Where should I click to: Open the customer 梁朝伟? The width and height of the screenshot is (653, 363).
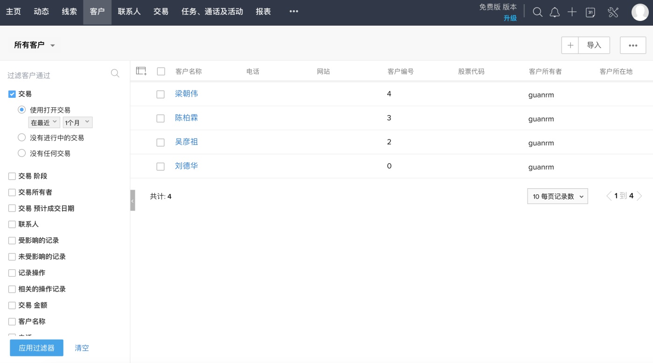point(187,94)
